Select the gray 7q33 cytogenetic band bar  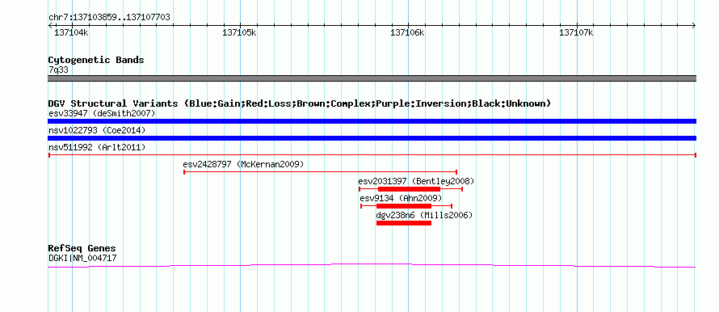(x=372, y=78)
